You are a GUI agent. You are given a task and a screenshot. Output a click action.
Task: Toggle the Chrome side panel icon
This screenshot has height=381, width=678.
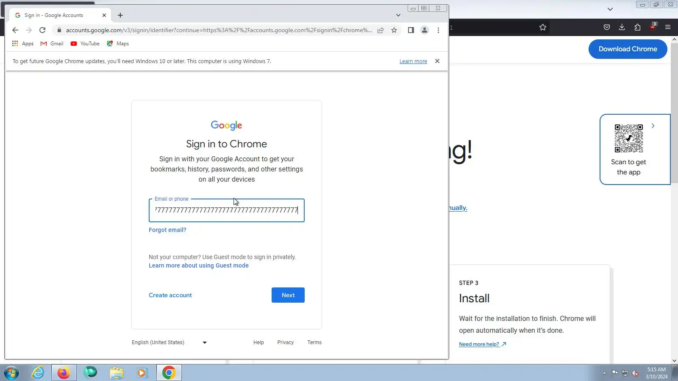coord(411,30)
